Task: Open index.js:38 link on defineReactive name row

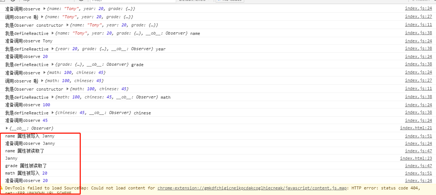Action: click(x=419, y=33)
